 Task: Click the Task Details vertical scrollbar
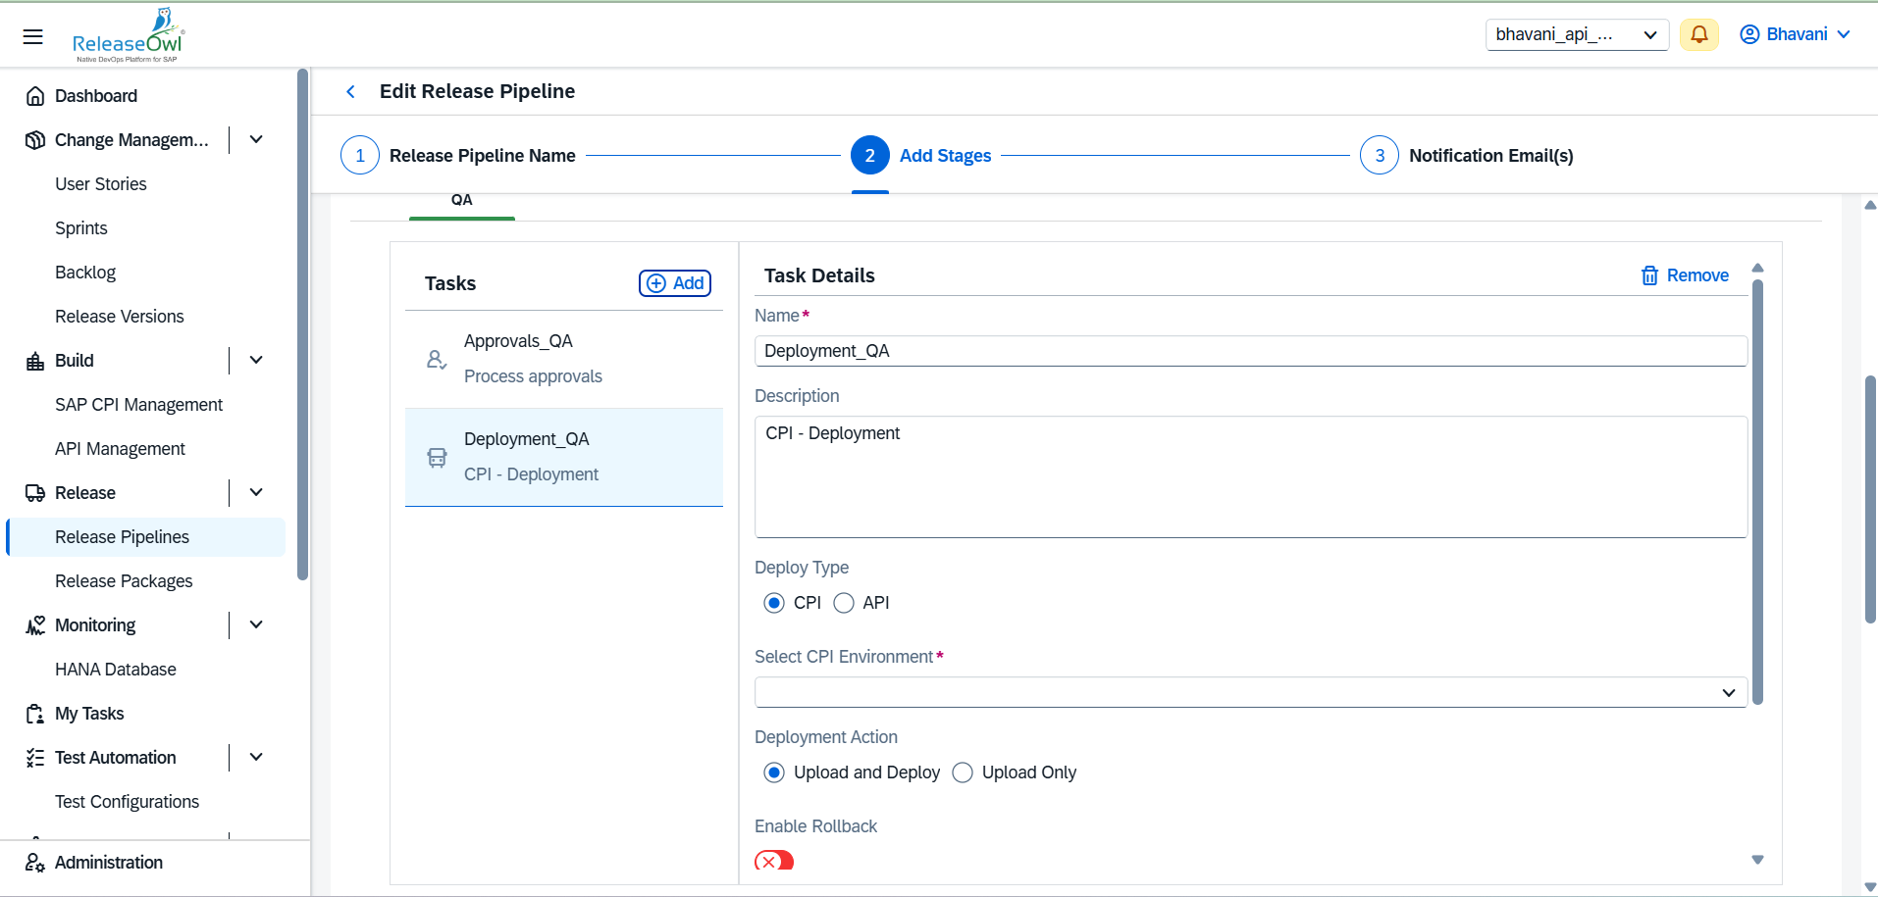point(1757,490)
